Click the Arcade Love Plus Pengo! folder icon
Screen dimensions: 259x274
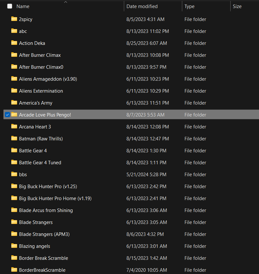click(x=14, y=115)
